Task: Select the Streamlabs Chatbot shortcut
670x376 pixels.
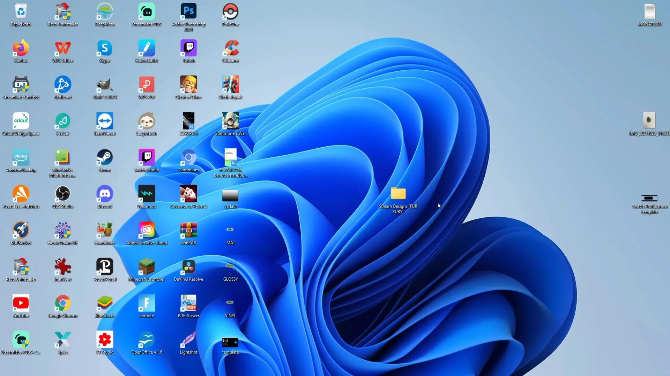Action: 21,85
